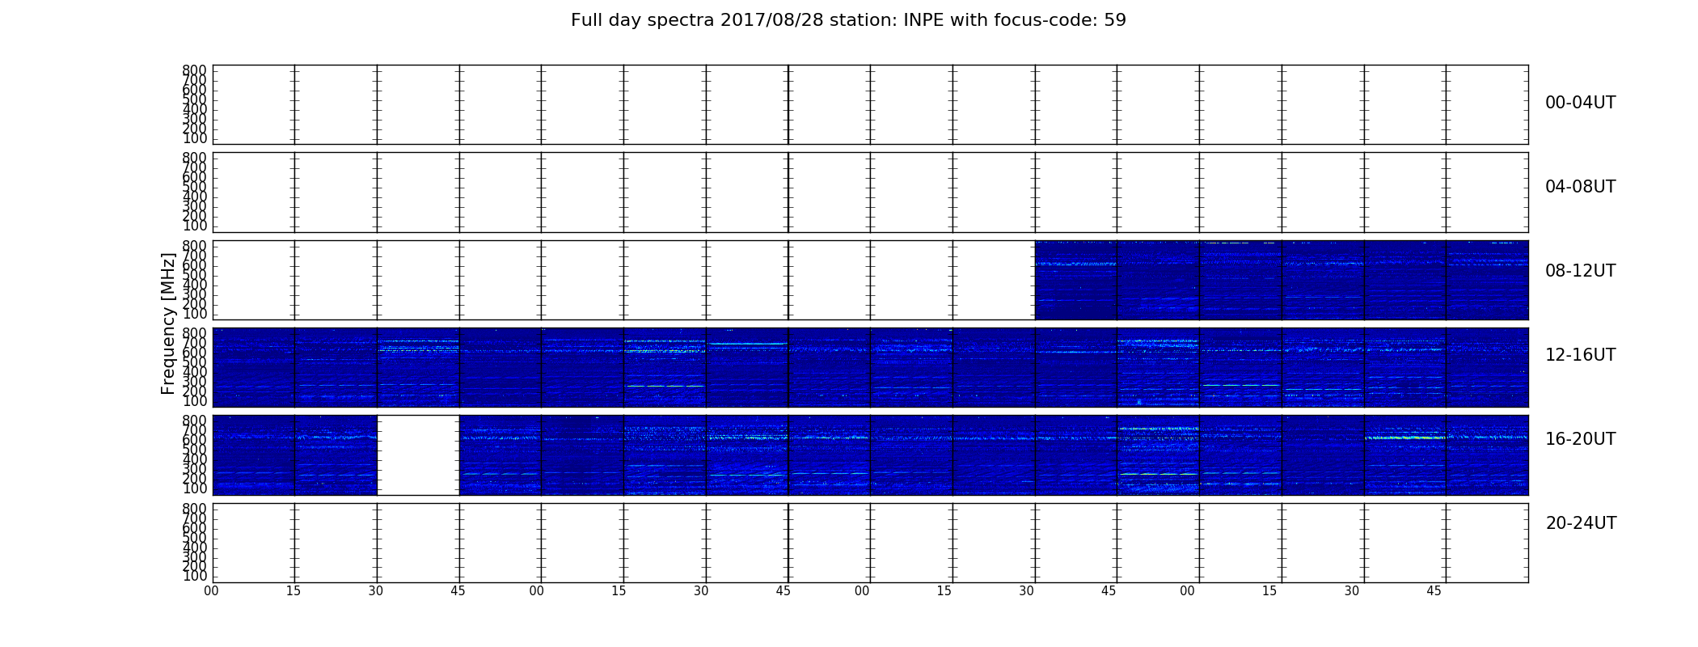
Task: Click the '100' tick of the 04-08UT panel
Action: click(x=194, y=226)
